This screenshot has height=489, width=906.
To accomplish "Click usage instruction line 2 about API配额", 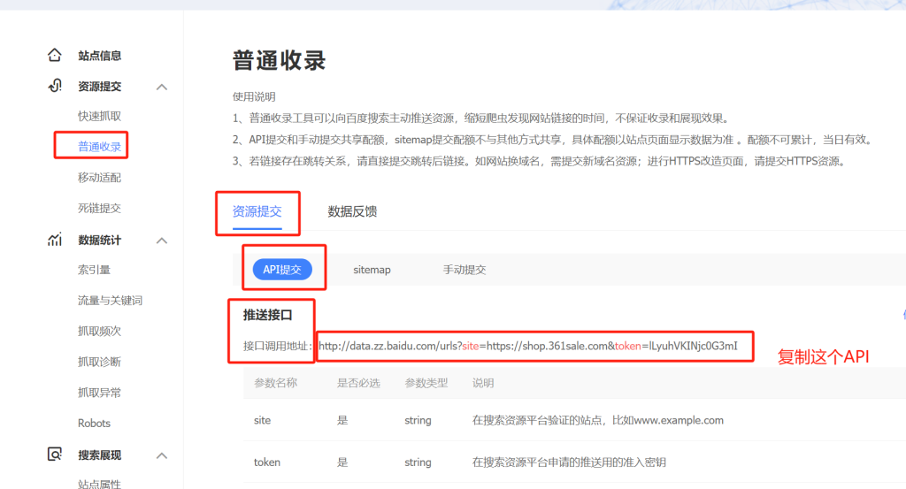I will (x=552, y=140).
